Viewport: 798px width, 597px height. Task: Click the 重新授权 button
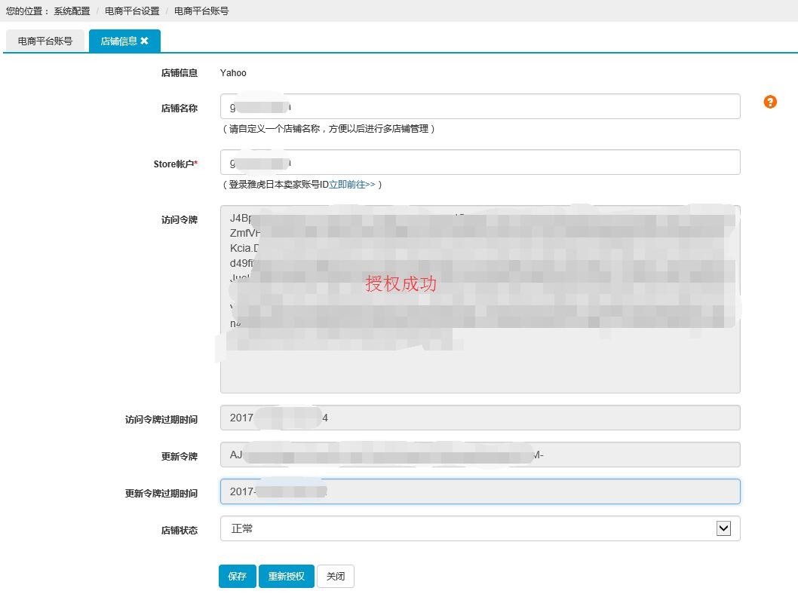pos(287,576)
